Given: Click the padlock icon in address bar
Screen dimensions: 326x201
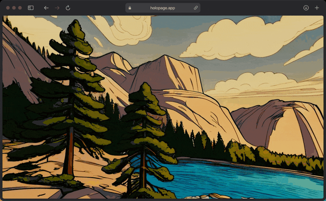Looking at the screenshot, I should pos(130,8).
